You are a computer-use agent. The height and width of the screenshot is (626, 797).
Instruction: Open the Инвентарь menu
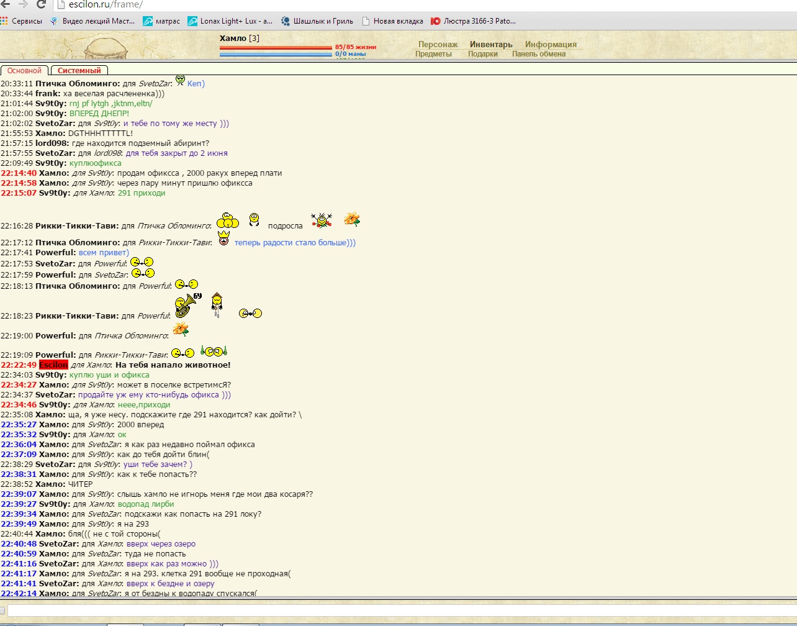coord(491,44)
